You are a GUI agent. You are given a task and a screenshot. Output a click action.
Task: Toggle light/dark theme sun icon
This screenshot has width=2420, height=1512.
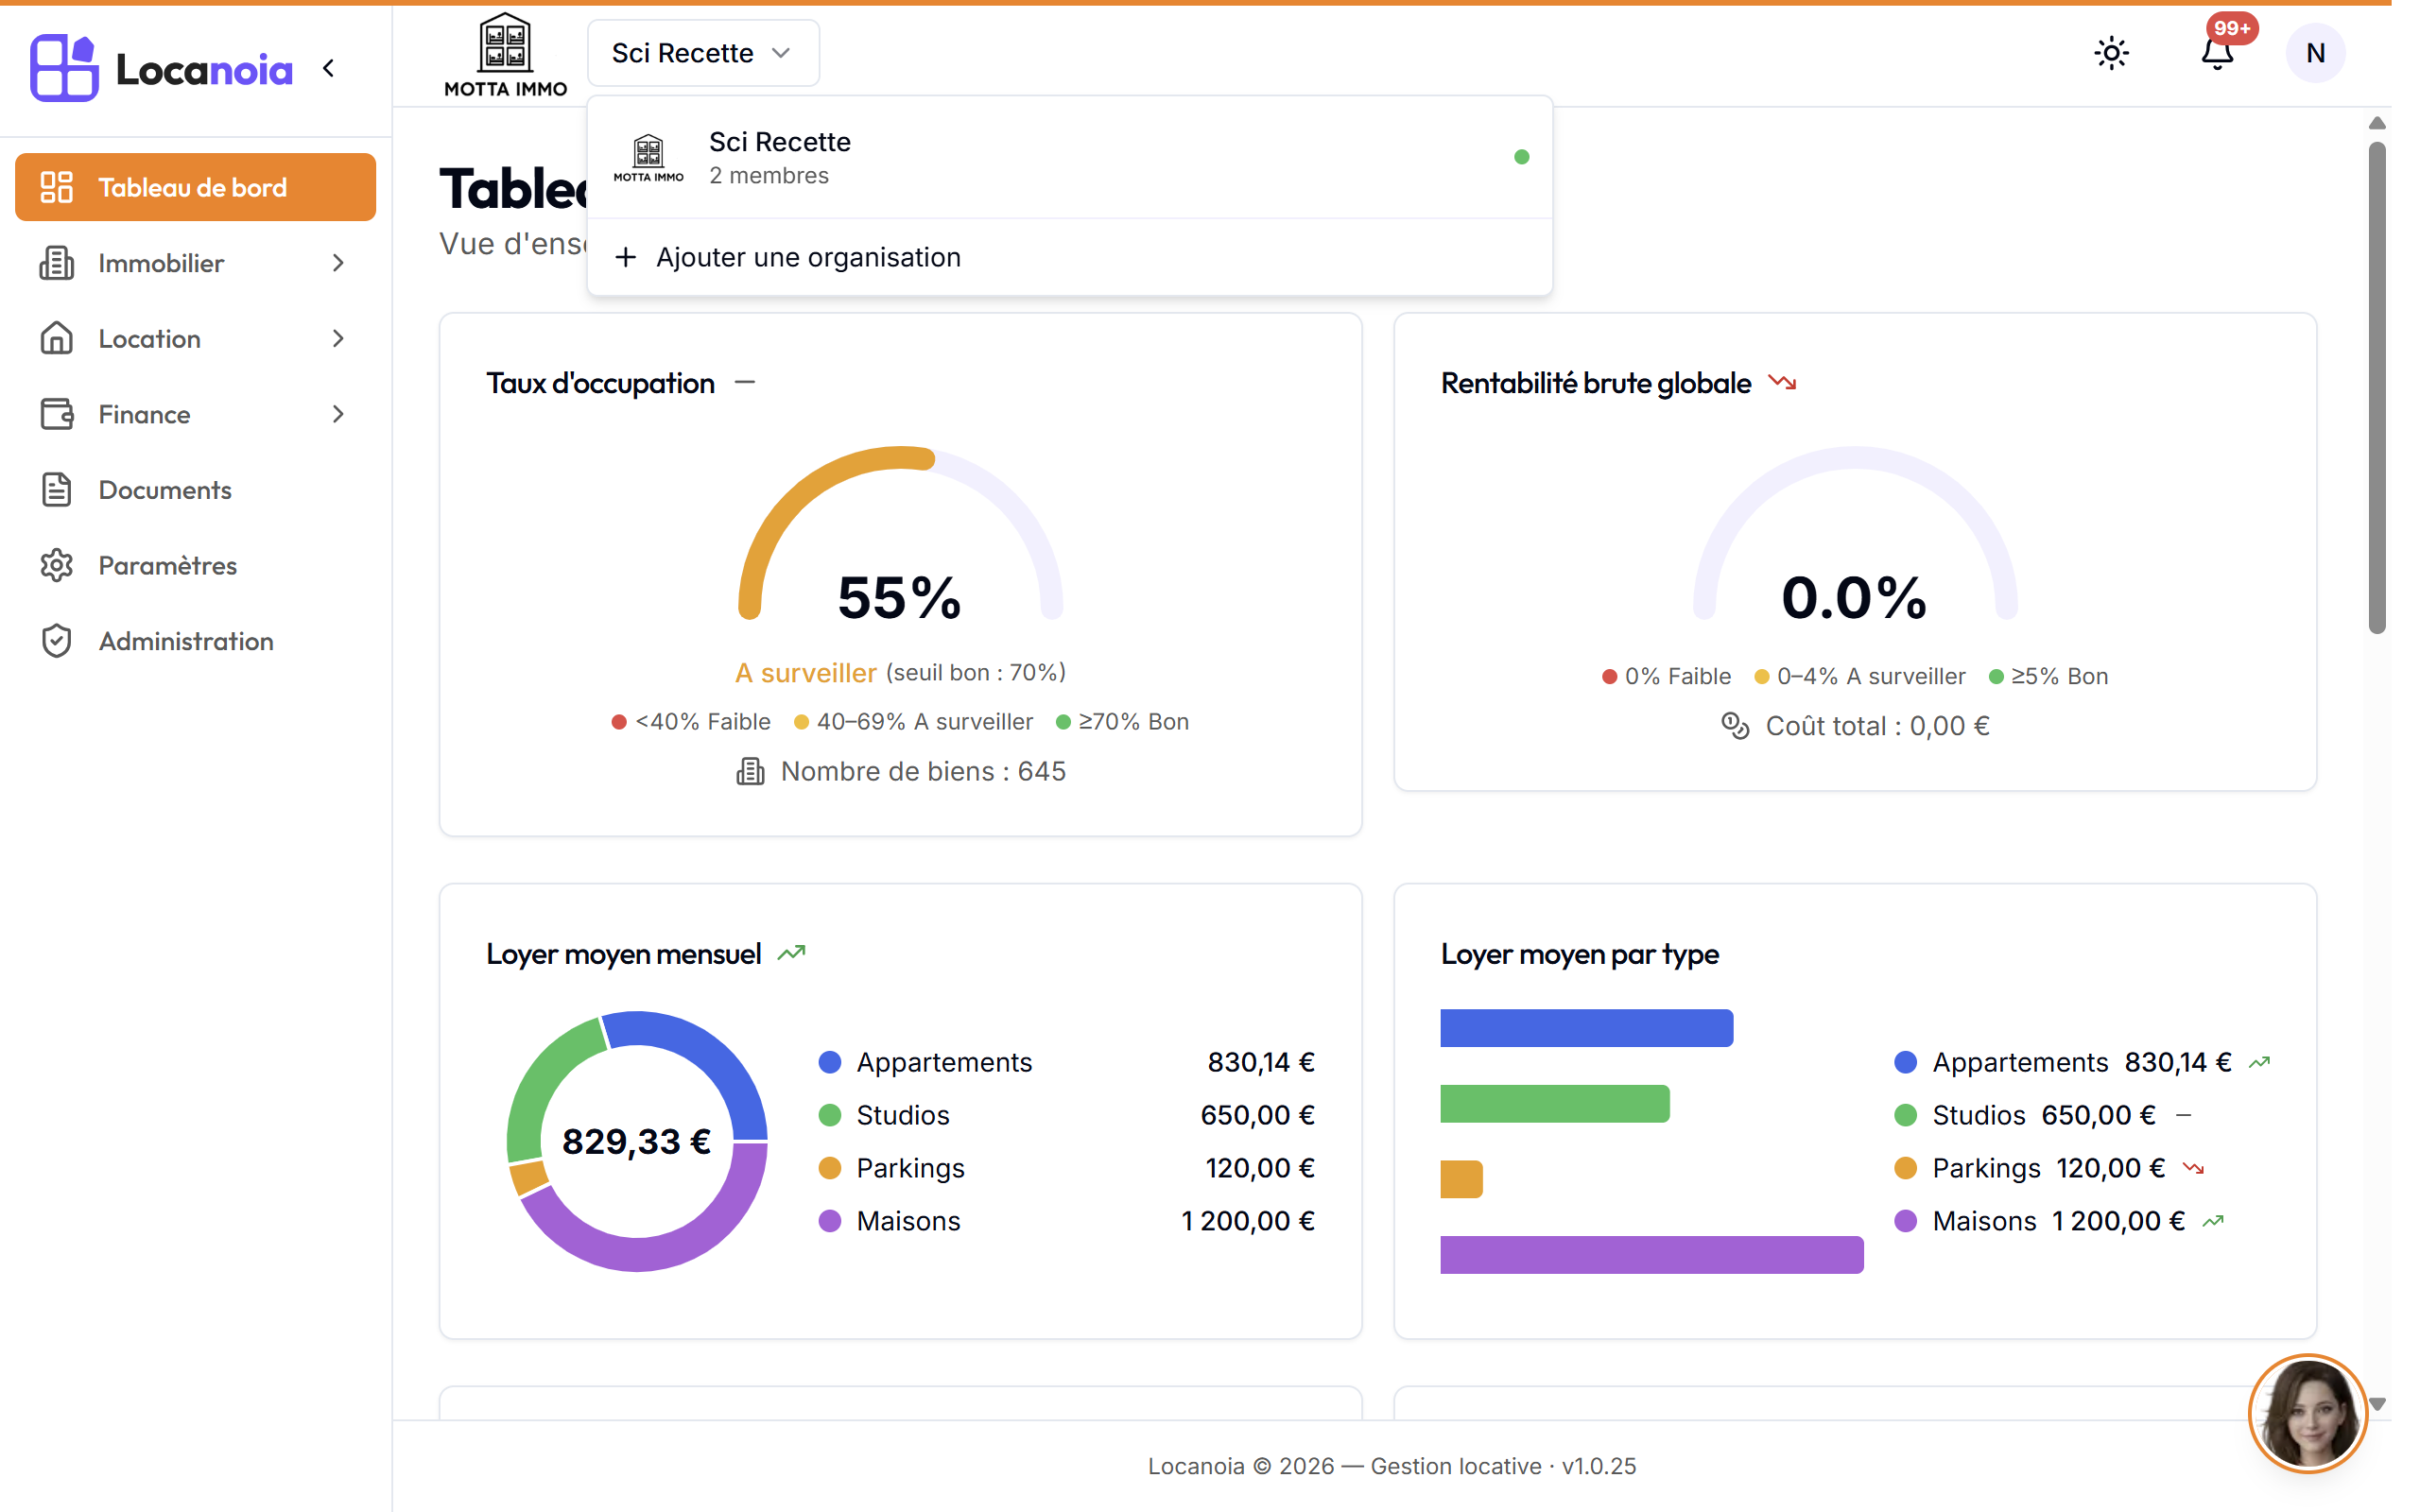click(x=2111, y=53)
